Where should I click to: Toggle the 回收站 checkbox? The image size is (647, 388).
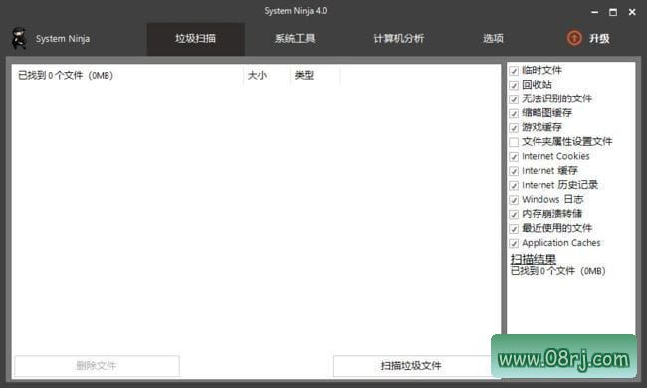coord(514,85)
